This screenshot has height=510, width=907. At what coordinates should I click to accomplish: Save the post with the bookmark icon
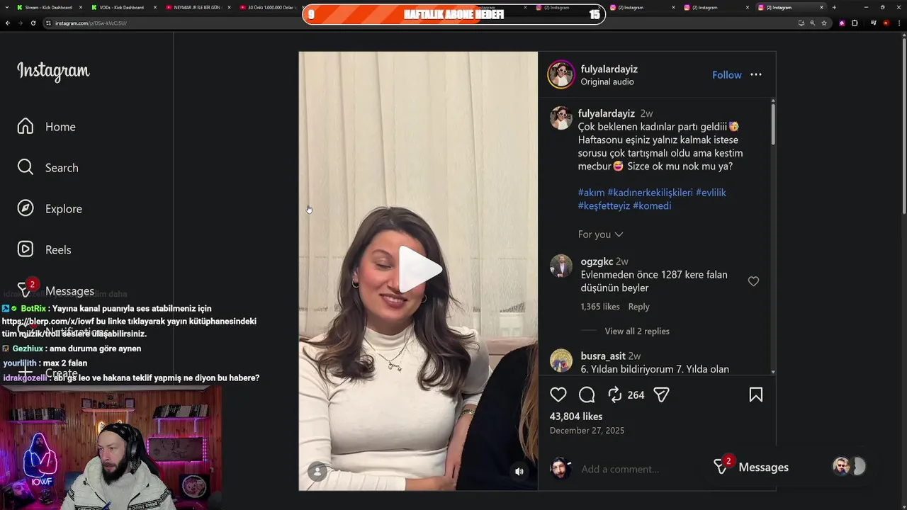point(756,395)
